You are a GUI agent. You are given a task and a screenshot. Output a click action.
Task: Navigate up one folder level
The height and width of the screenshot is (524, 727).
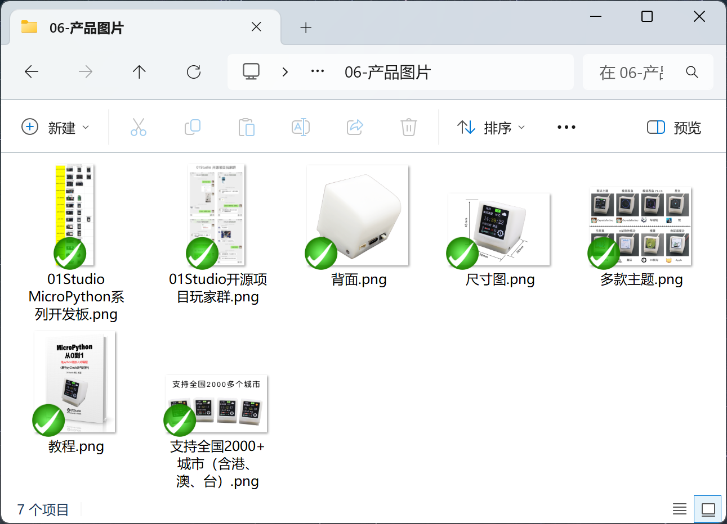tap(139, 71)
